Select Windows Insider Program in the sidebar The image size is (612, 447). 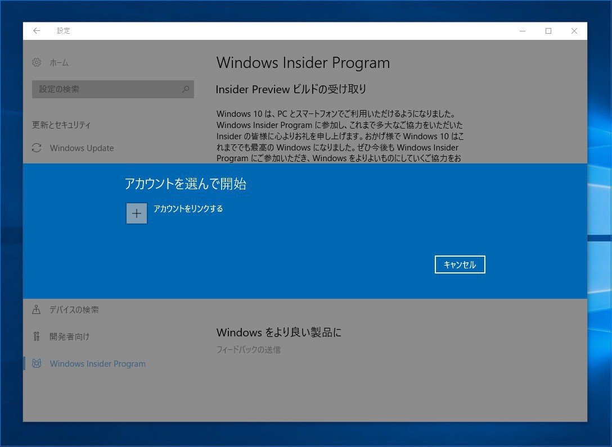click(x=97, y=364)
